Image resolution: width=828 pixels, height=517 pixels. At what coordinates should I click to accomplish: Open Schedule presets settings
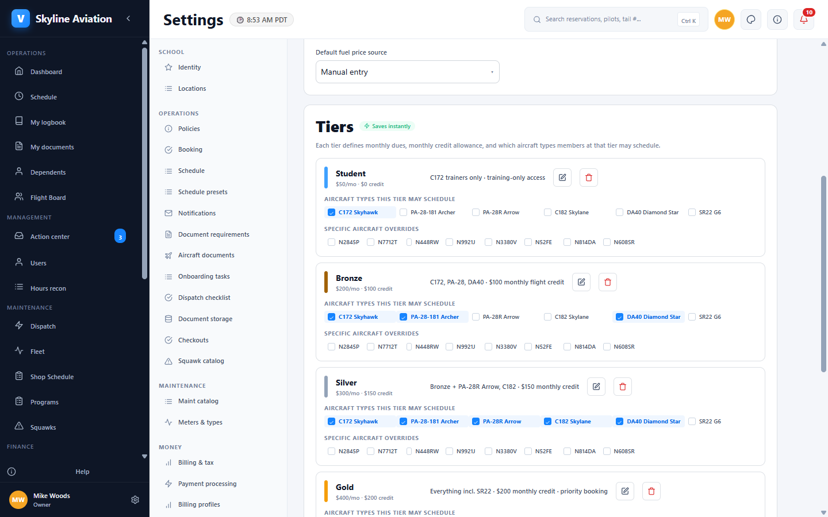pyautogui.click(x=218, y=192)
